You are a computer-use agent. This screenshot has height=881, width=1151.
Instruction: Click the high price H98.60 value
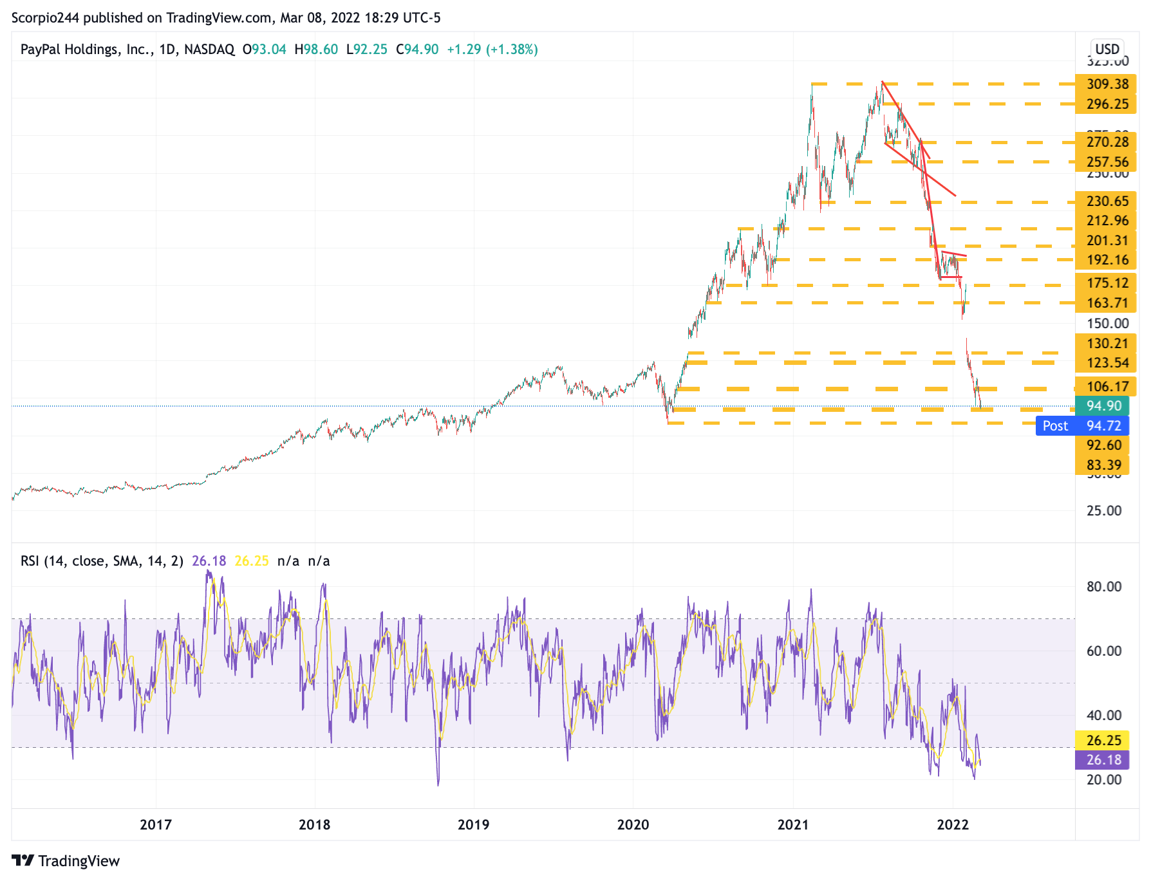click(316, 50)
